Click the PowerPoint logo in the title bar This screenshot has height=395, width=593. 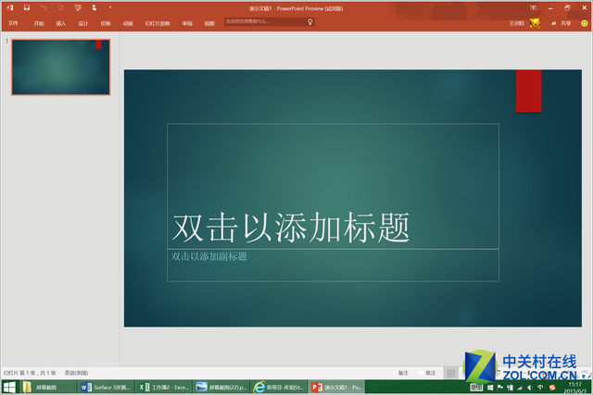[x=10, y=7]
